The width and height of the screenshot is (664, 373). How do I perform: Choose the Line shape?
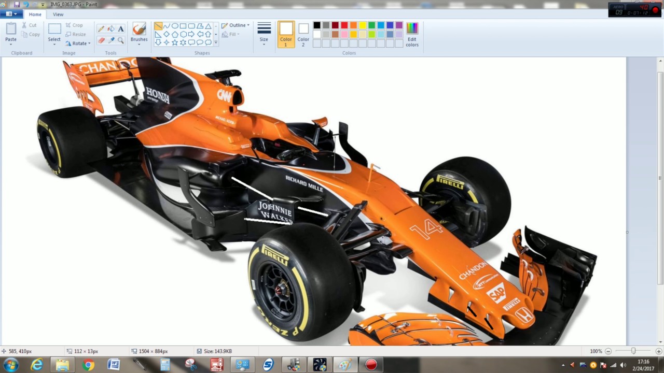(158, 26)
